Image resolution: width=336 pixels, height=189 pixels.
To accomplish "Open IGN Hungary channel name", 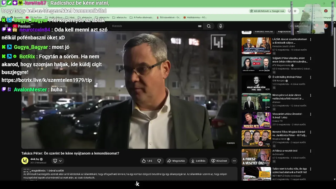I will (279, 81).
